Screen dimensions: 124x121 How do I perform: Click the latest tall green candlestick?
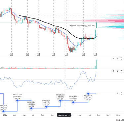96,25
